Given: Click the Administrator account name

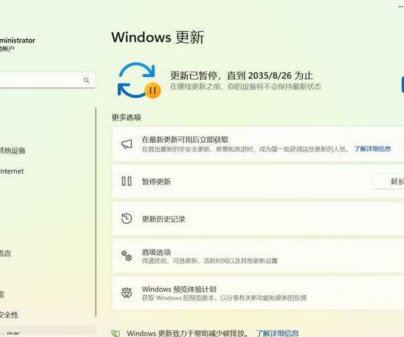Looking at the screenshot, I should [x=18, y=40].
